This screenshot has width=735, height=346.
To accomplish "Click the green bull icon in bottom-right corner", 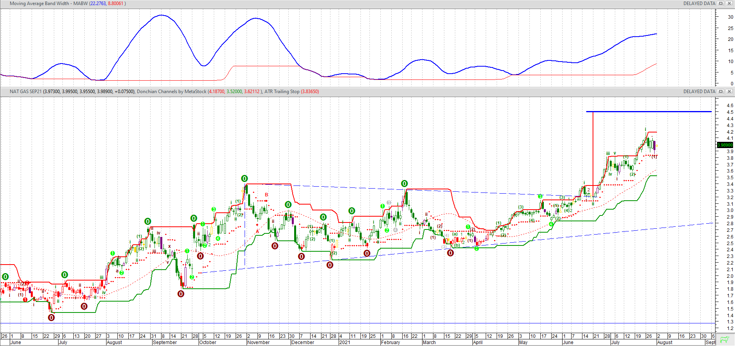I will click(x=724, y=339).
